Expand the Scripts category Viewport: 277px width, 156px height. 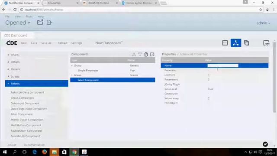[15, 76]
